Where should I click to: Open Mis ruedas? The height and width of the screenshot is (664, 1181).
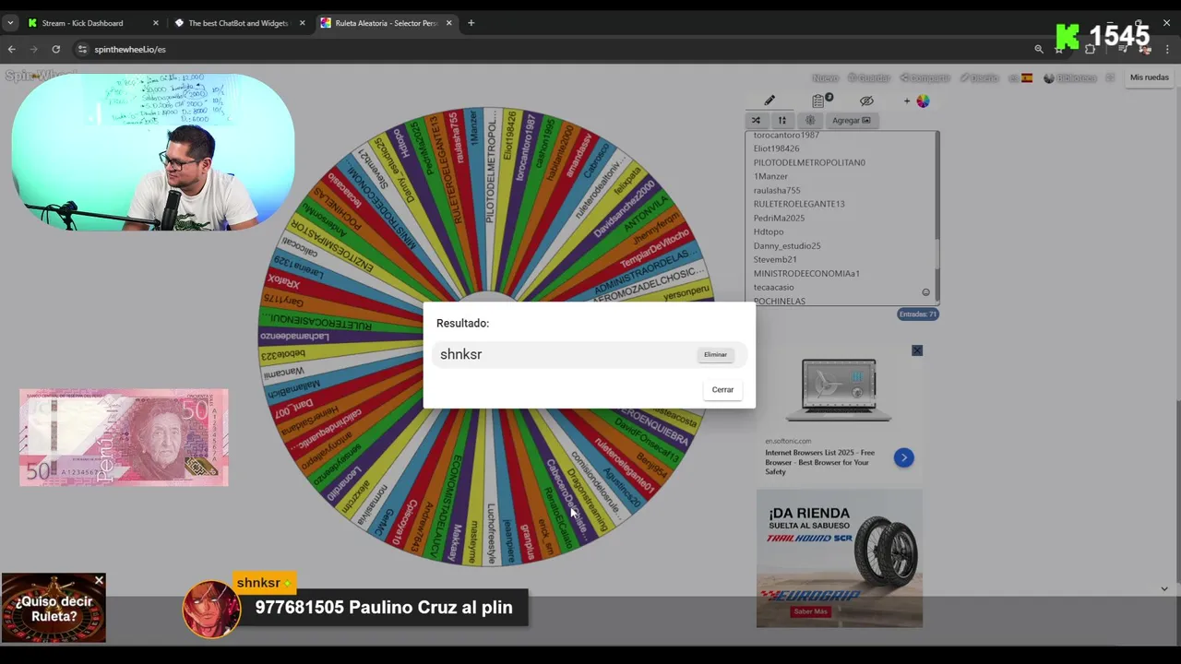(1150, 77)
